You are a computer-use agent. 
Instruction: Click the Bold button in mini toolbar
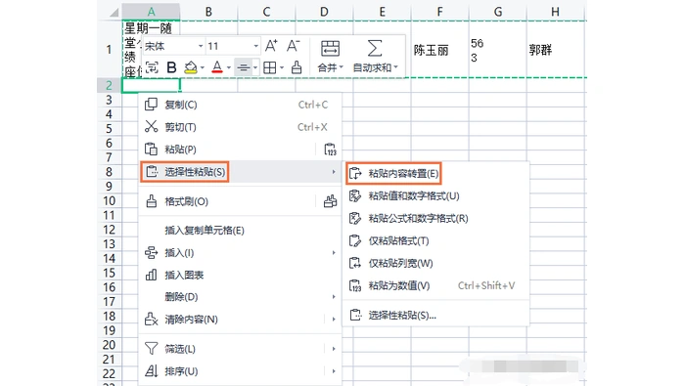[171, 67]
